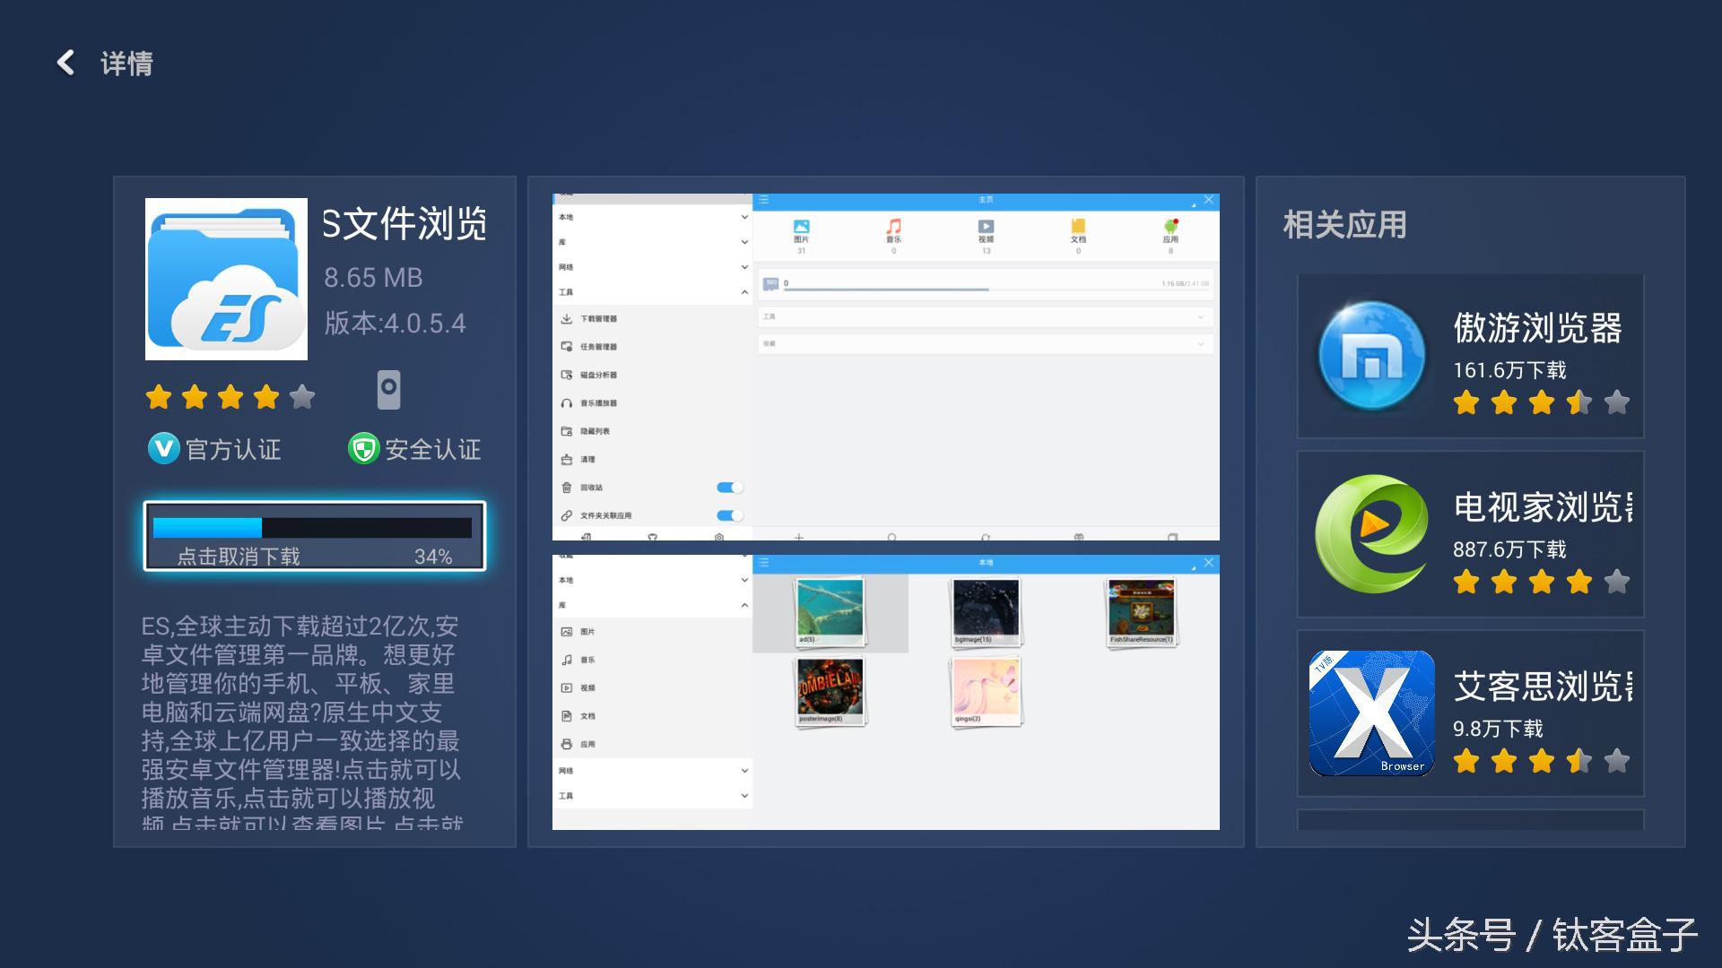Click the 图片 category icon in top preview
1722x968 pixels.
(801, 228)
